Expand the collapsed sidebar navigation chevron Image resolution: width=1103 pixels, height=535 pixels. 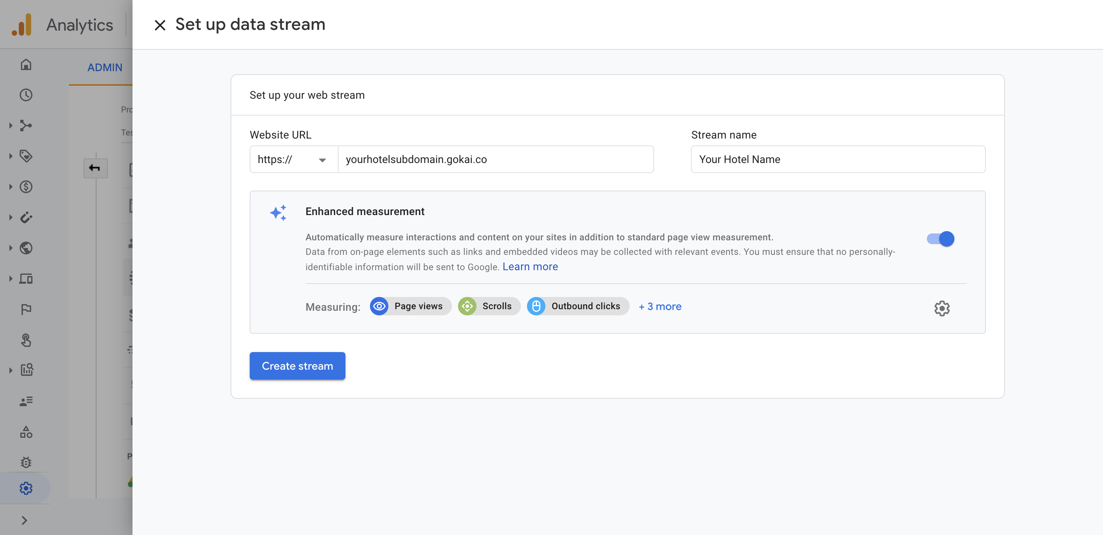25,520
